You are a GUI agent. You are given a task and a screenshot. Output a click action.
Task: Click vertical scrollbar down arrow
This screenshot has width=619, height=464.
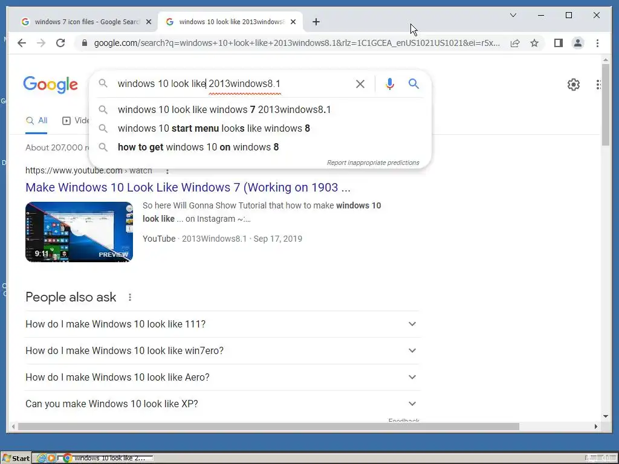(606, 416)
